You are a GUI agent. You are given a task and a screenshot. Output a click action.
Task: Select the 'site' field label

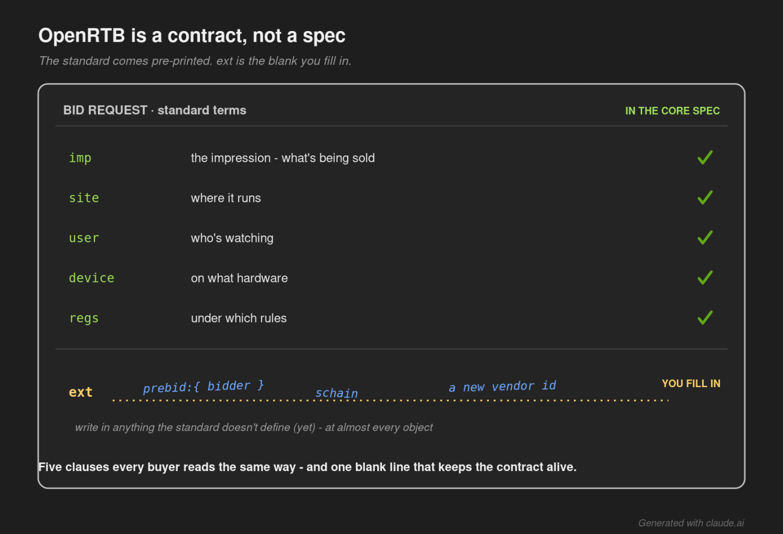(84, 198)
